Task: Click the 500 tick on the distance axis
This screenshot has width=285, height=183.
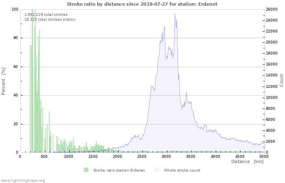Action: point(44,156)
